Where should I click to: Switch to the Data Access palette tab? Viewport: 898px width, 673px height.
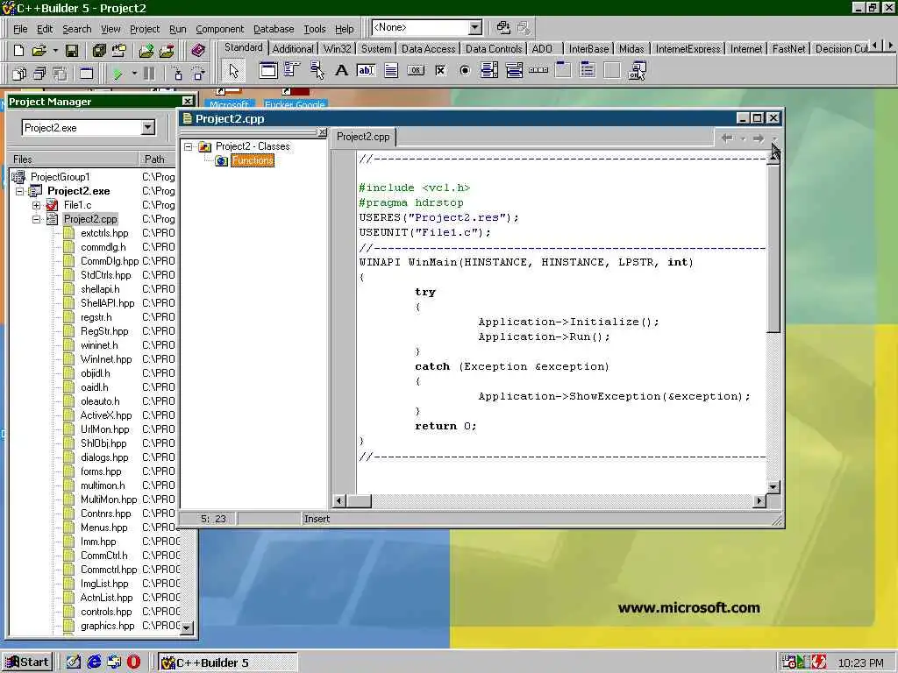(x=428, y=49)
